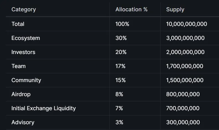Select the 30% allocation value

click(121, 38)
